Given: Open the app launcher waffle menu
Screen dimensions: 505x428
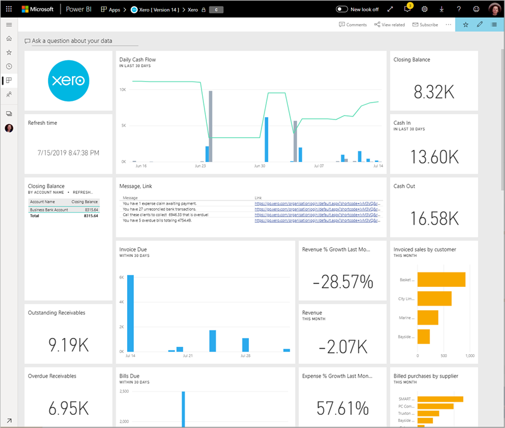Looking at the screenshot, I should [x=8, y=9].
